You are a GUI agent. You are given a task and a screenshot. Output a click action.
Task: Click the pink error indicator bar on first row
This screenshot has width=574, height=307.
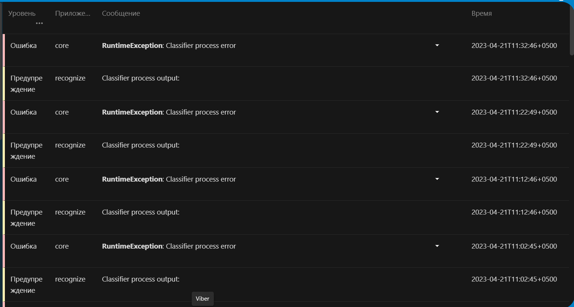click(x=3, y=50)
